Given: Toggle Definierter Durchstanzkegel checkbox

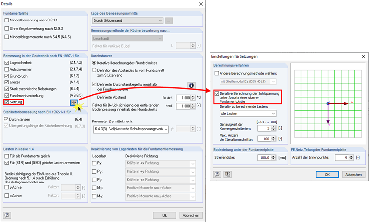Looking at the screenshot, I should pos(94,84).
